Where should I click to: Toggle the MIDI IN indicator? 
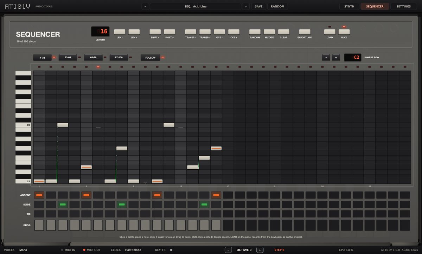point(68,250)
